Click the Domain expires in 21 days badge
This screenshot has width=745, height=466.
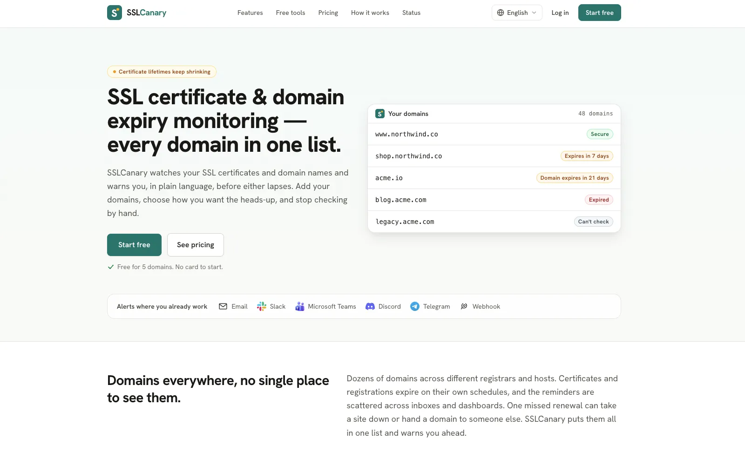tap(575, 178)
